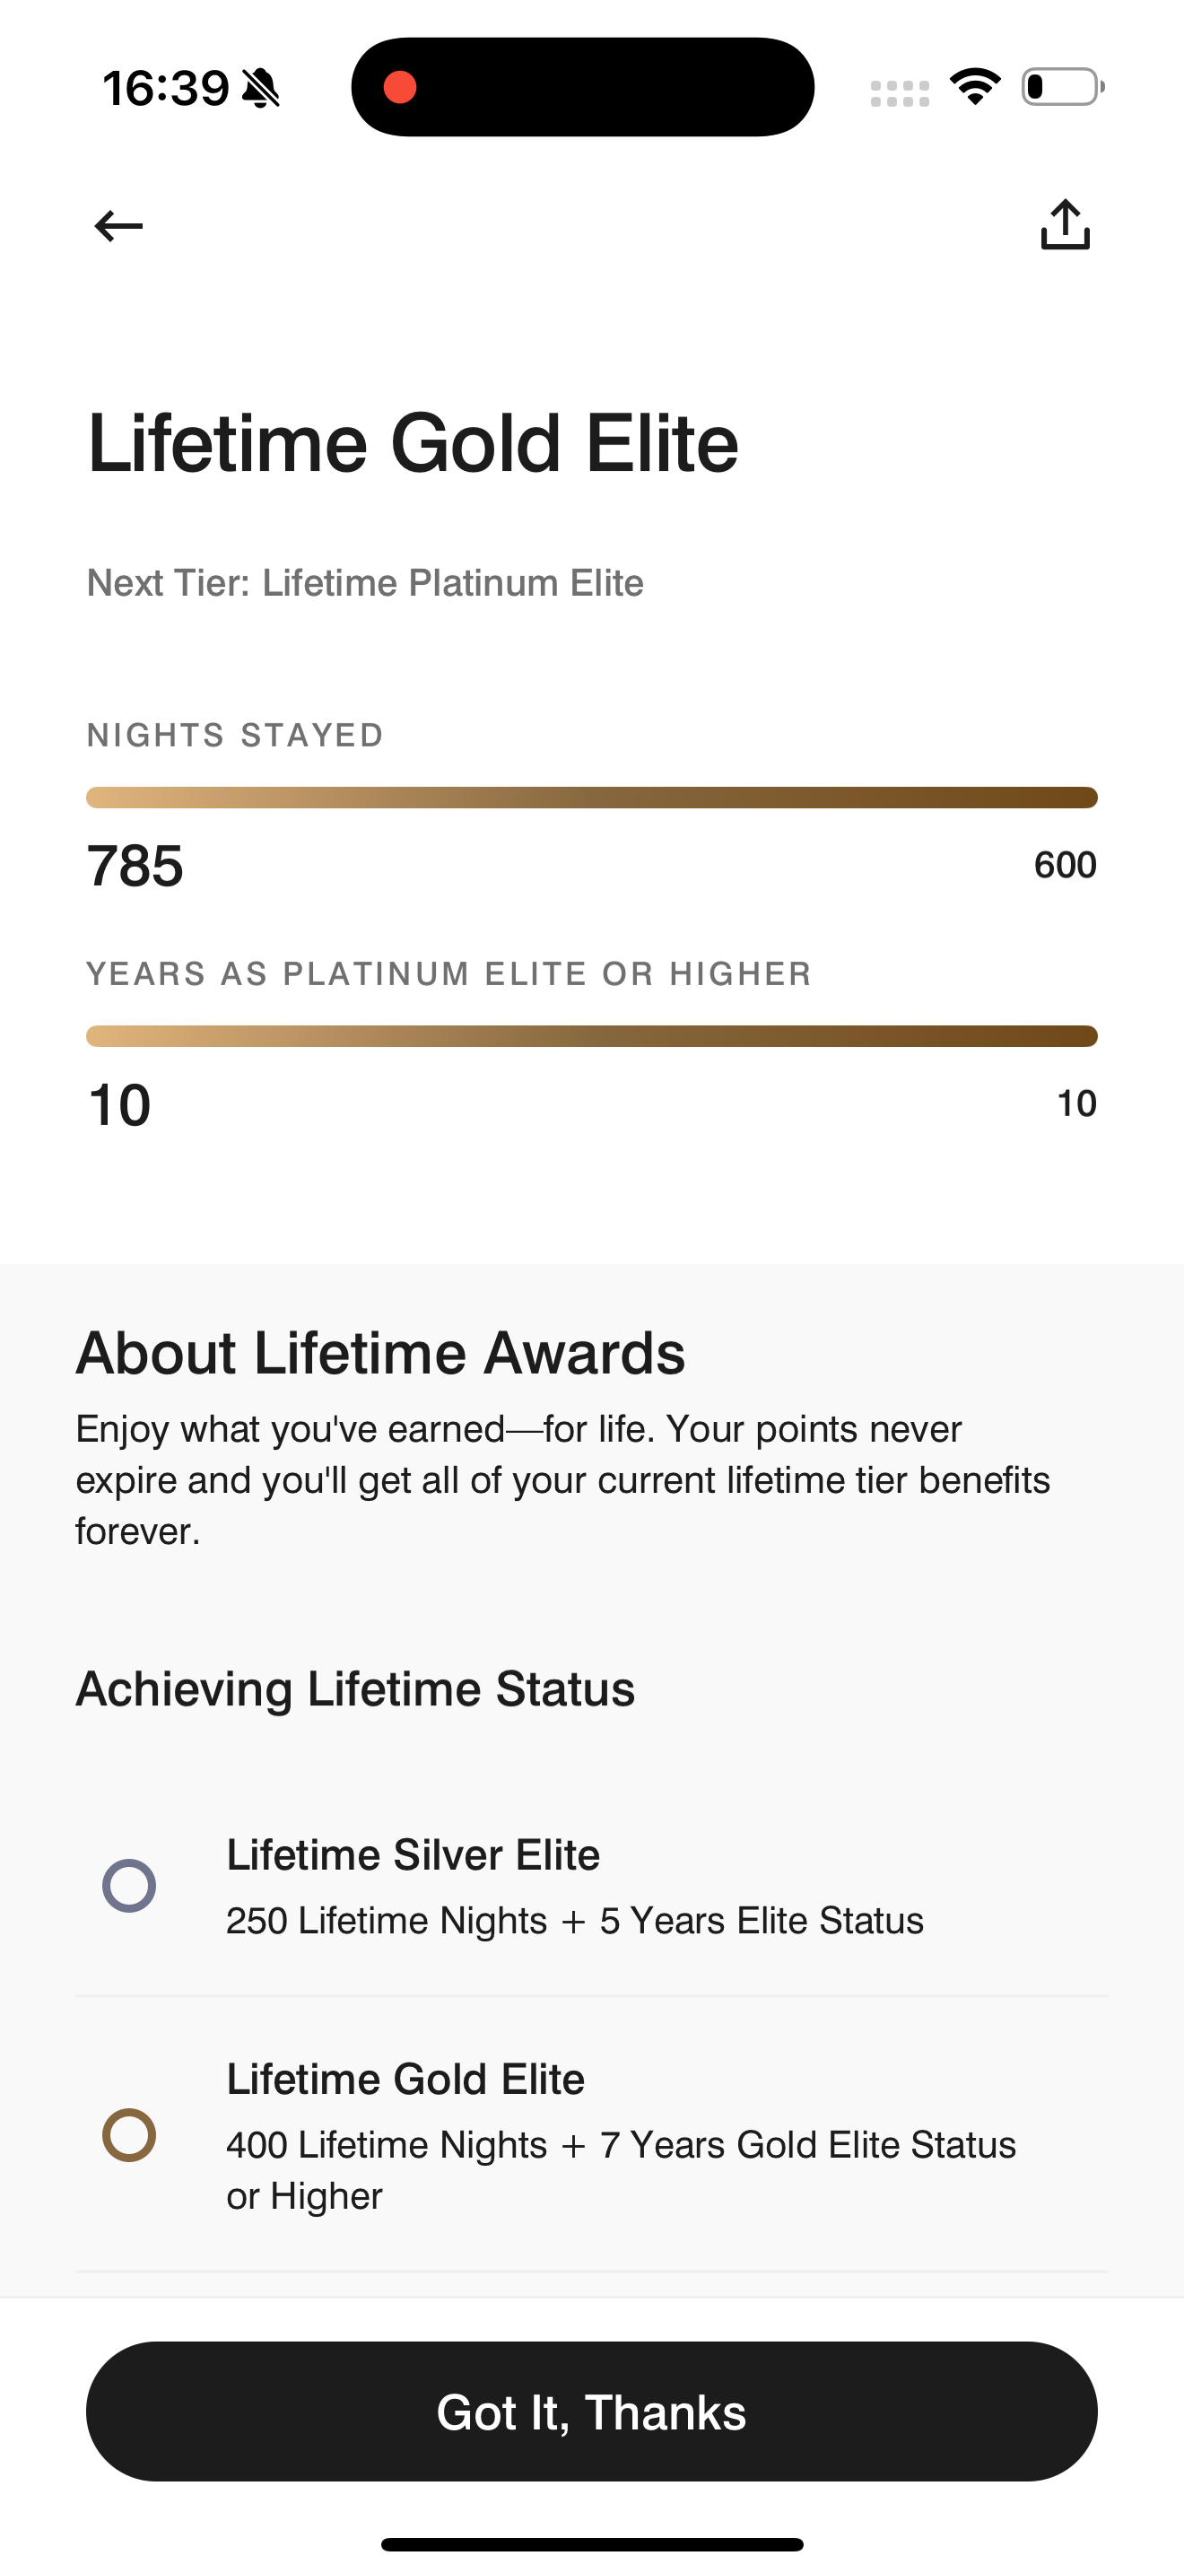
Task: Click the Got It, Thanks button
Action: (x=592, y=2412)
